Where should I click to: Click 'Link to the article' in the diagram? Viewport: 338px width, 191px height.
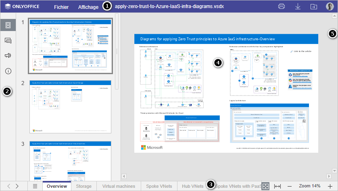(301, 51)
